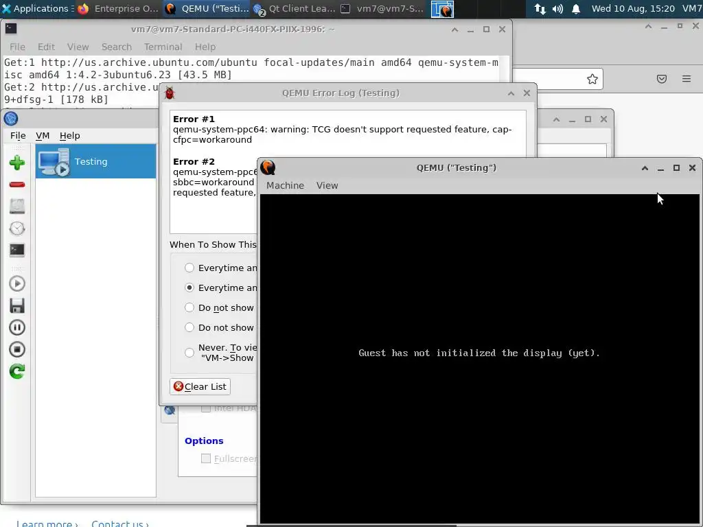
Task: Open the terminal's Search menu
Action: pos(117,47)
